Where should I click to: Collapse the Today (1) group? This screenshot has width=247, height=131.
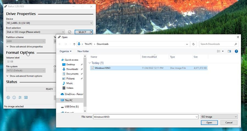point(90,63)
